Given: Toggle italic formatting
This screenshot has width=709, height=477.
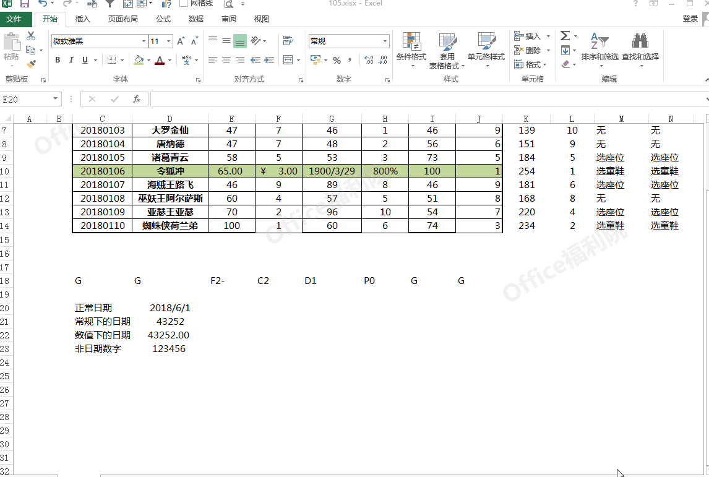Looking at the screenshot, I should (x=71, y=59).
